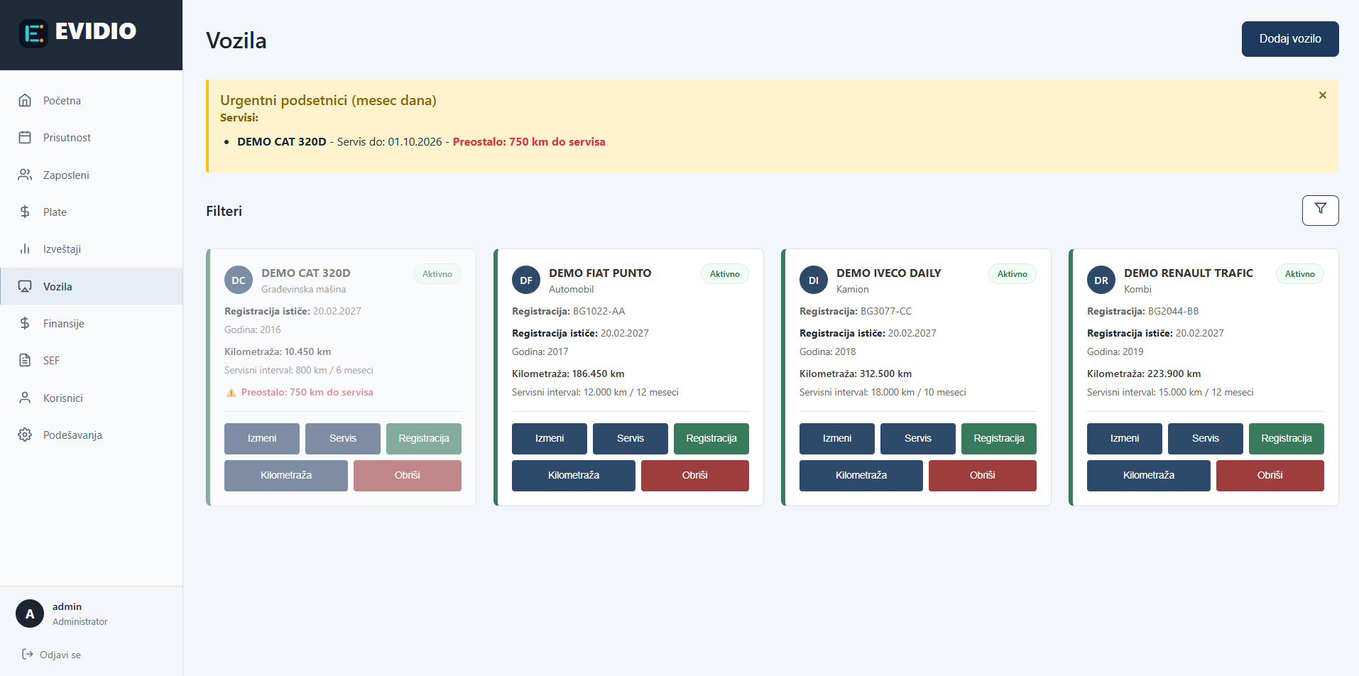1359x676 pixels.
Task: Open Korisnici user management
Action: 65,398
